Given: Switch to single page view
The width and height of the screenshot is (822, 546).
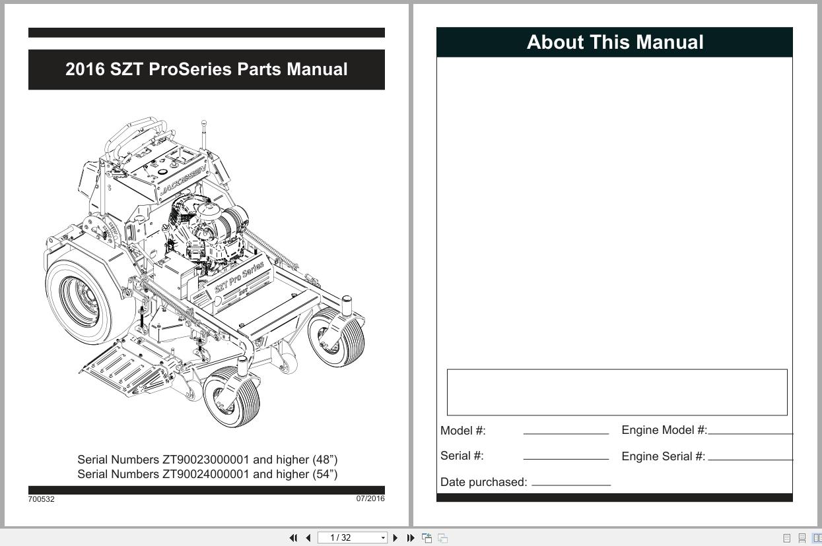Looking at the screenshot, I should pos(786,538).
